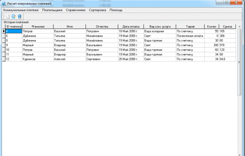Screen dimensions: 245x156
Task: Open the Коммунальные платежи menu
Action: pos(21,10)
